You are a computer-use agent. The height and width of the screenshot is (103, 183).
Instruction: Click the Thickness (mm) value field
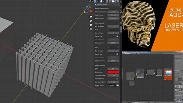113,12
